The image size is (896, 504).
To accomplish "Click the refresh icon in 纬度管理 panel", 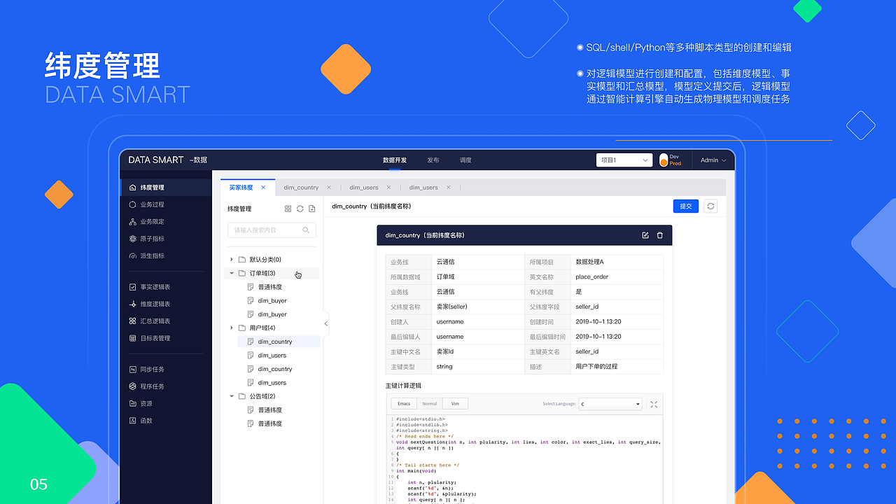I will 300,209.
